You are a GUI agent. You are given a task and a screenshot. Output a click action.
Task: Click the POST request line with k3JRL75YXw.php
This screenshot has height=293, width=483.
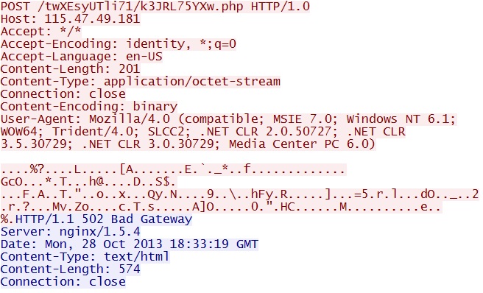[155, 7]
